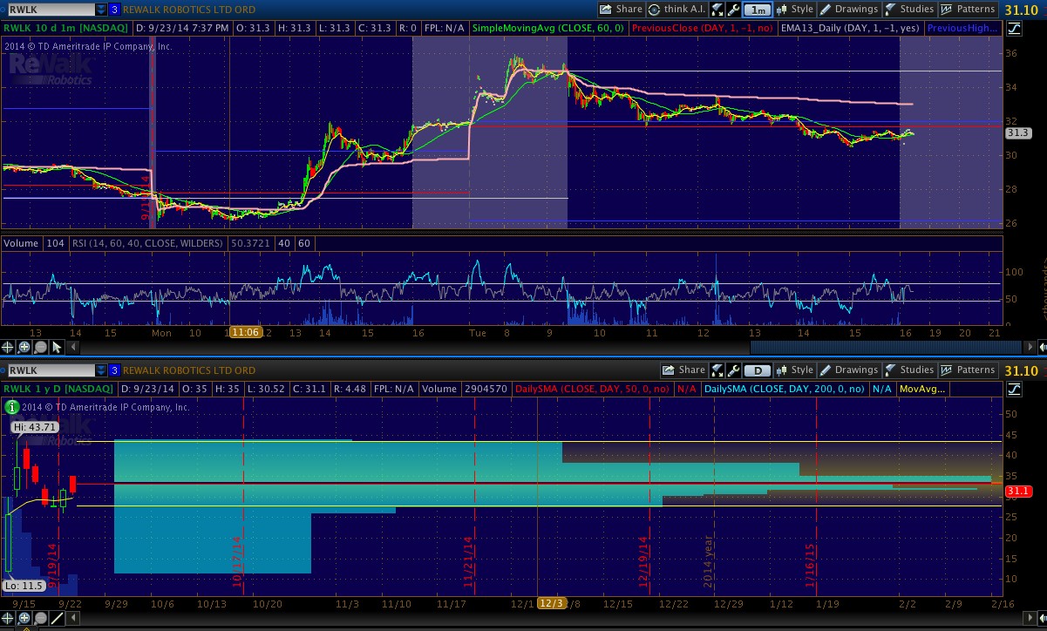Viewport: 1047px width, 631px height.
Task: Open the Style menu in top chart
Action: (794, 10)
